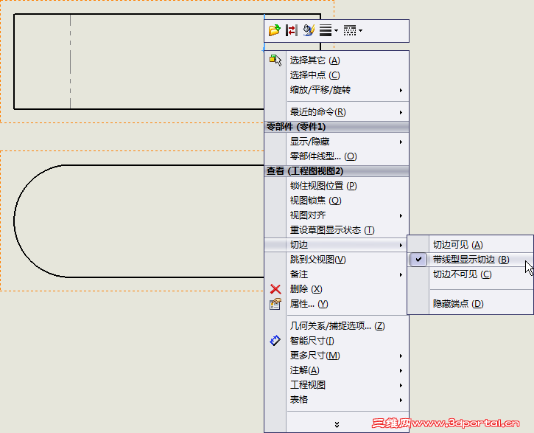The width and height of the screenshot is (534, 433).
Task: Click the dotted line style icon
Action: tap(350, 30)
